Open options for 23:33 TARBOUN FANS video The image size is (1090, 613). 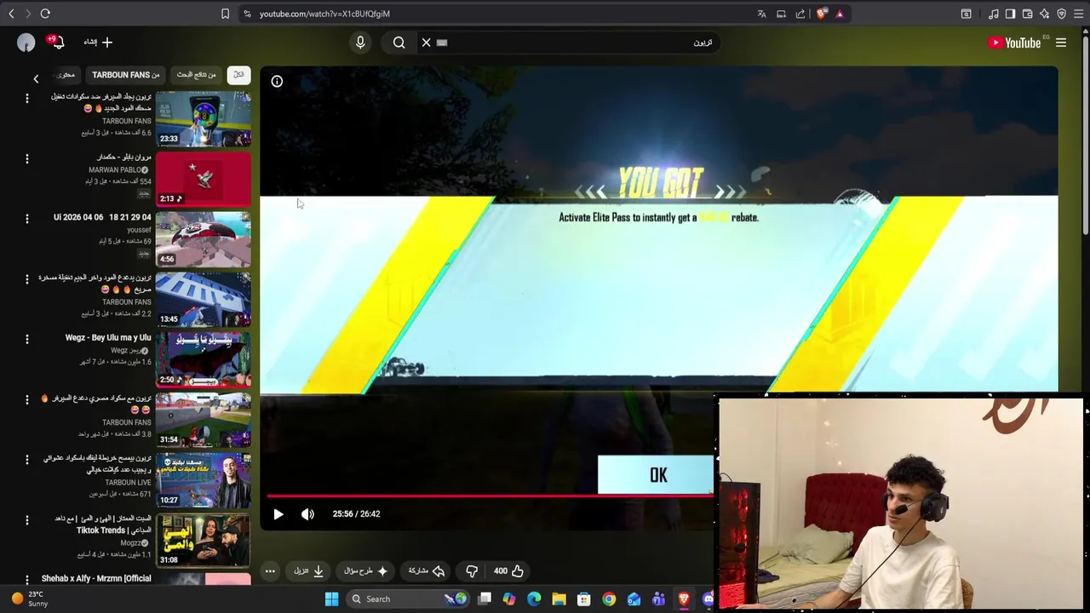point(26,99)
